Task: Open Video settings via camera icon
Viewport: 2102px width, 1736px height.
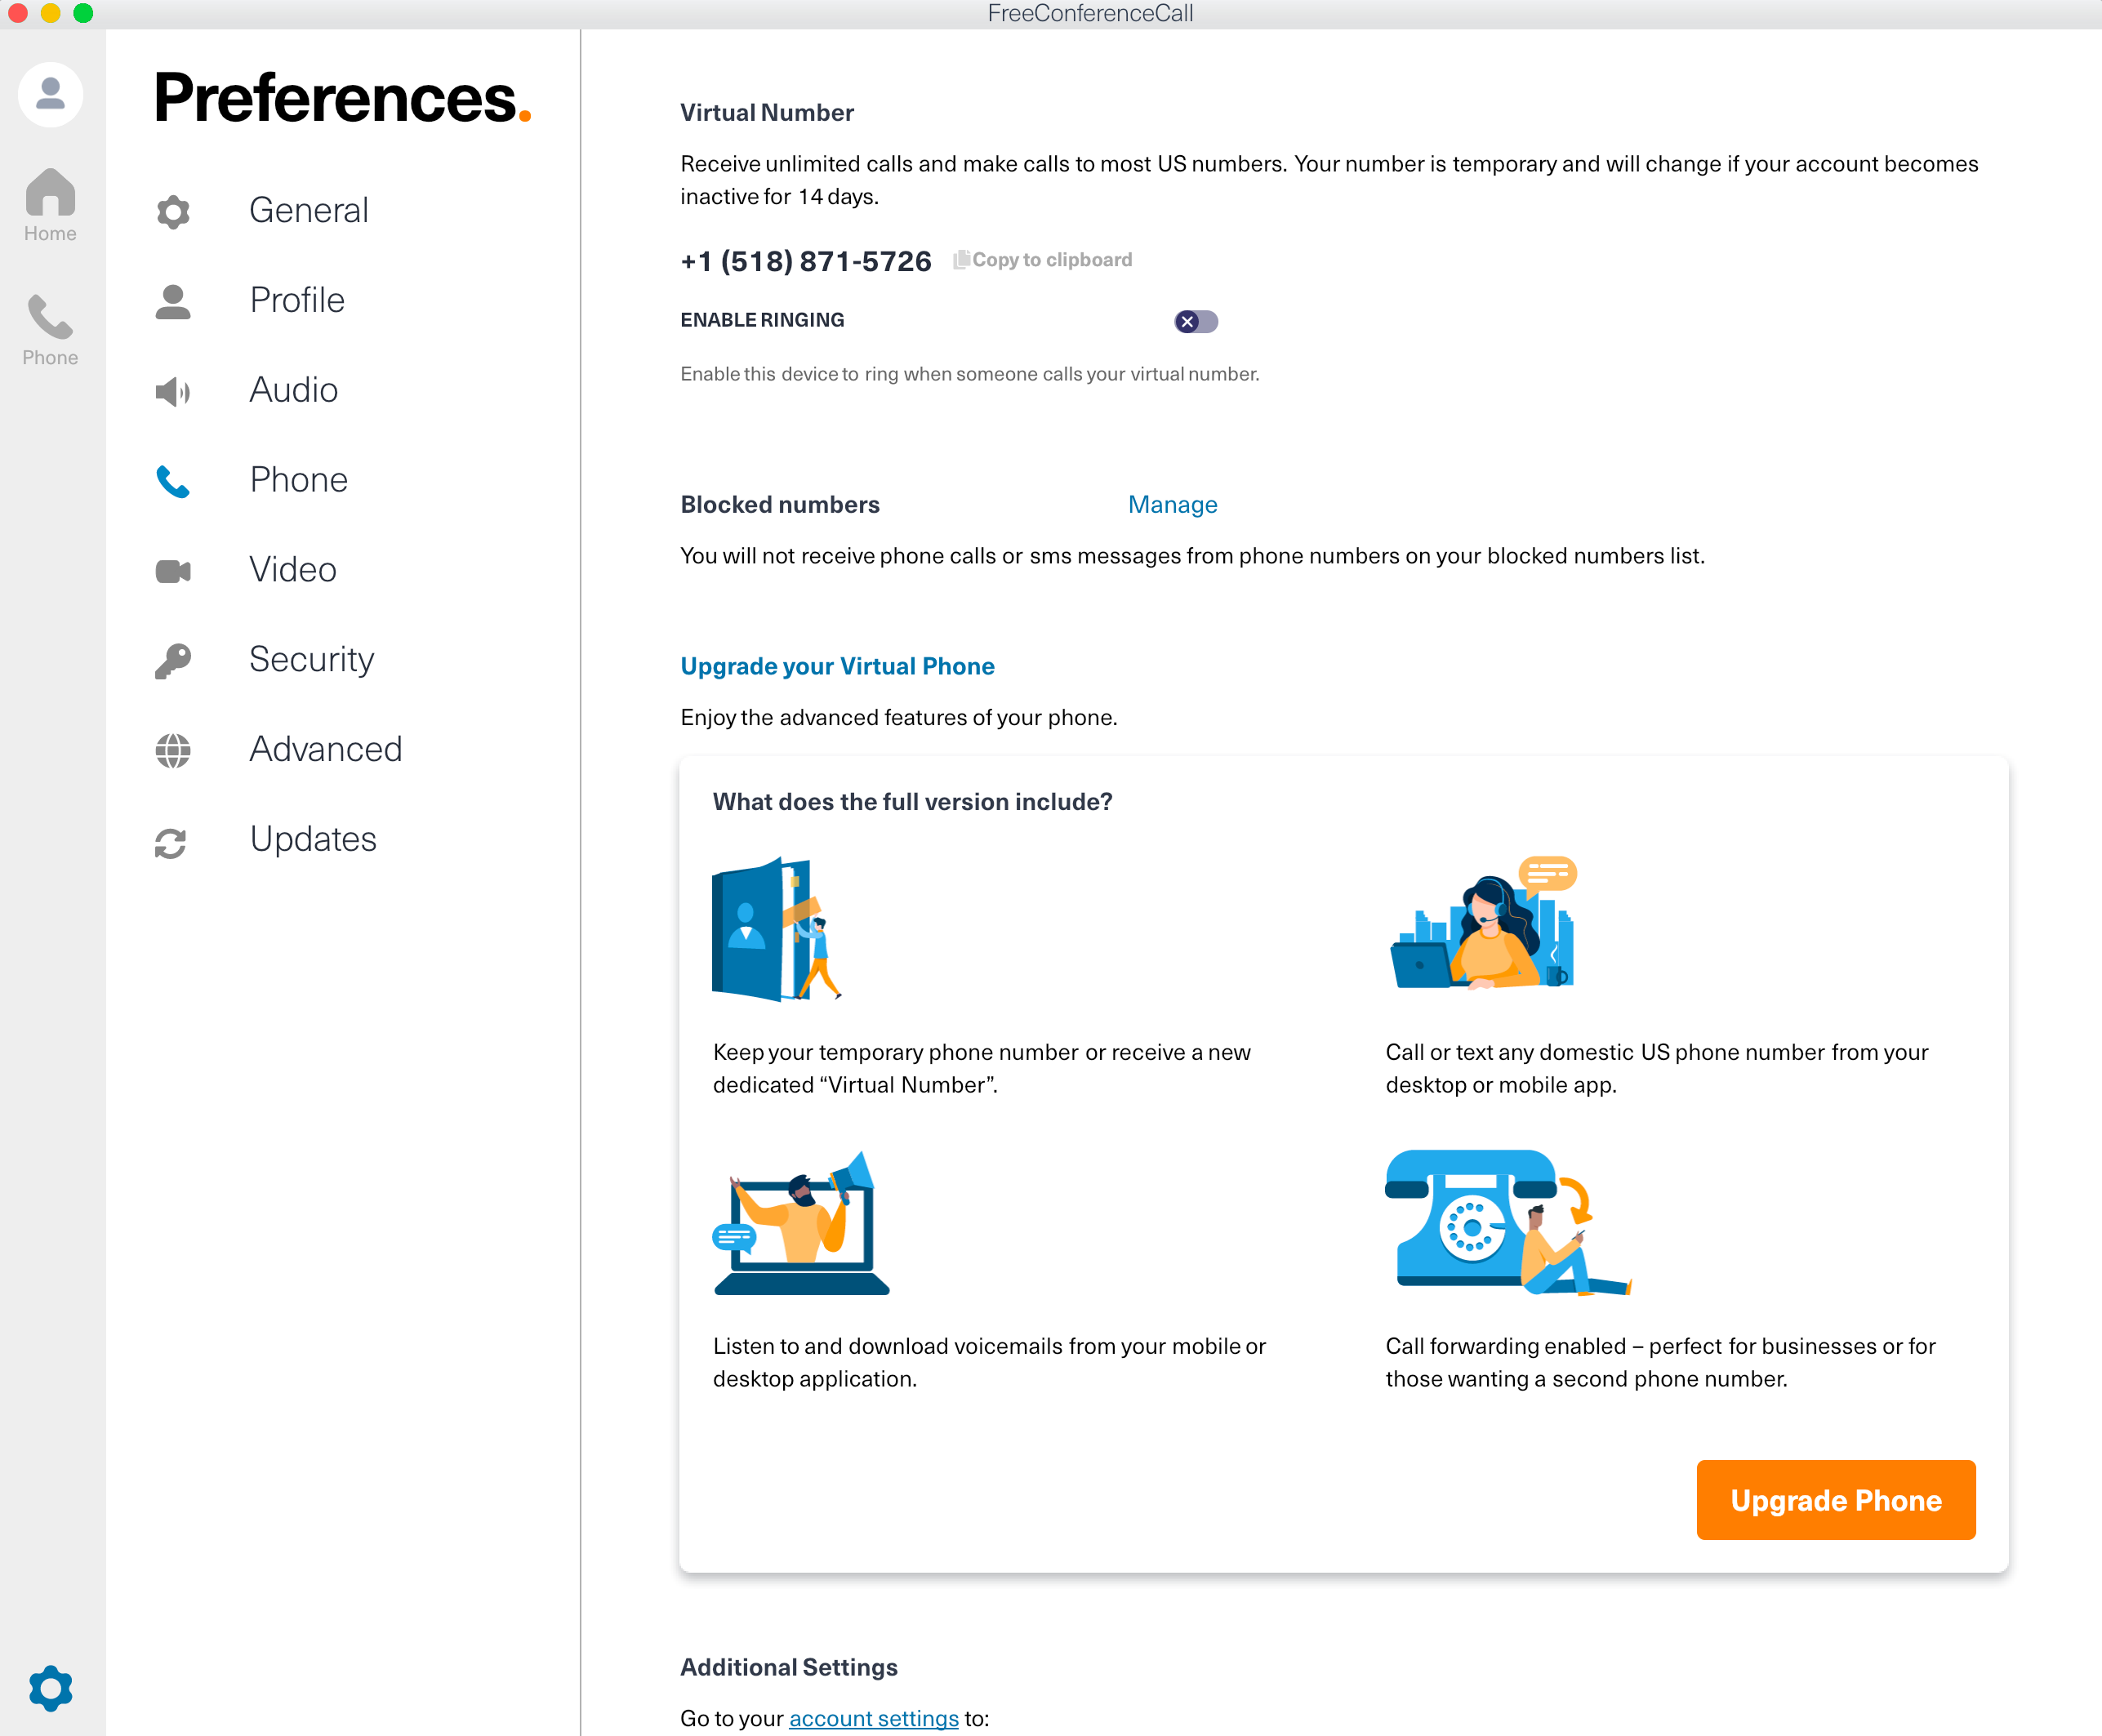Action: 172,571
